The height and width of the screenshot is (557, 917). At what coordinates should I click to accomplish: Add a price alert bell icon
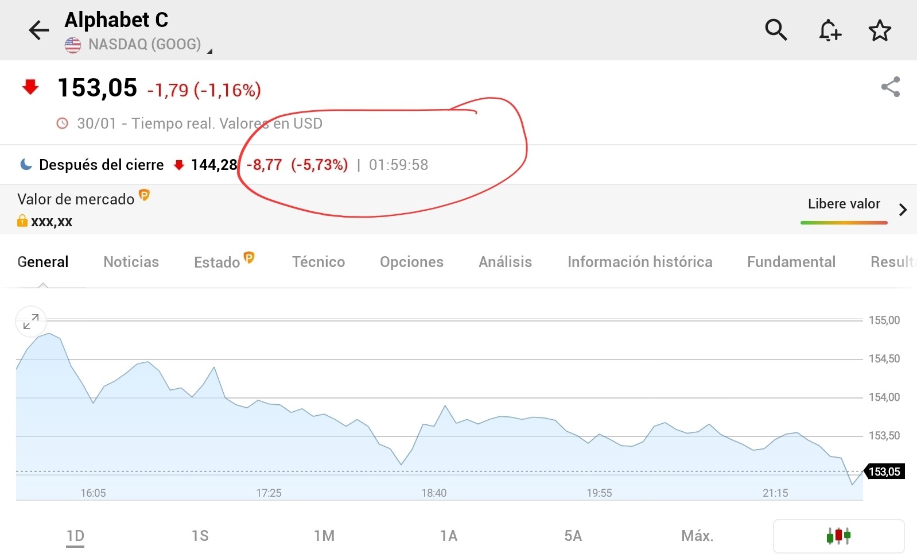click(829, 30)
